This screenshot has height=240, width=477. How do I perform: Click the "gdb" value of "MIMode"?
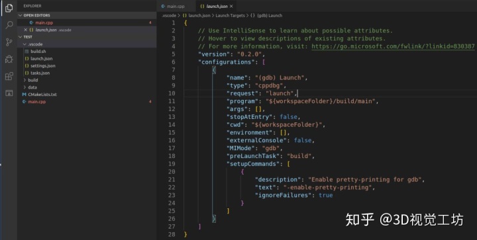click(x=270, y=148)
